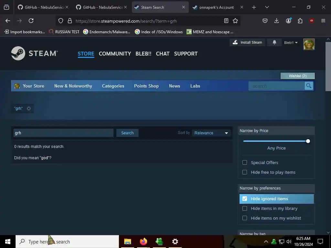The height and width of the screenshot is (248, 331).
Task: Go to STORE tab
Action: [x=86, y=54]
